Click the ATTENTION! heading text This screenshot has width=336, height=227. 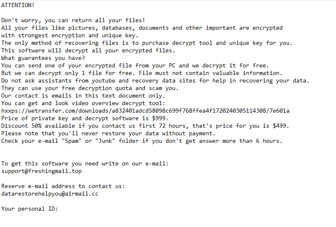point(18,5)
